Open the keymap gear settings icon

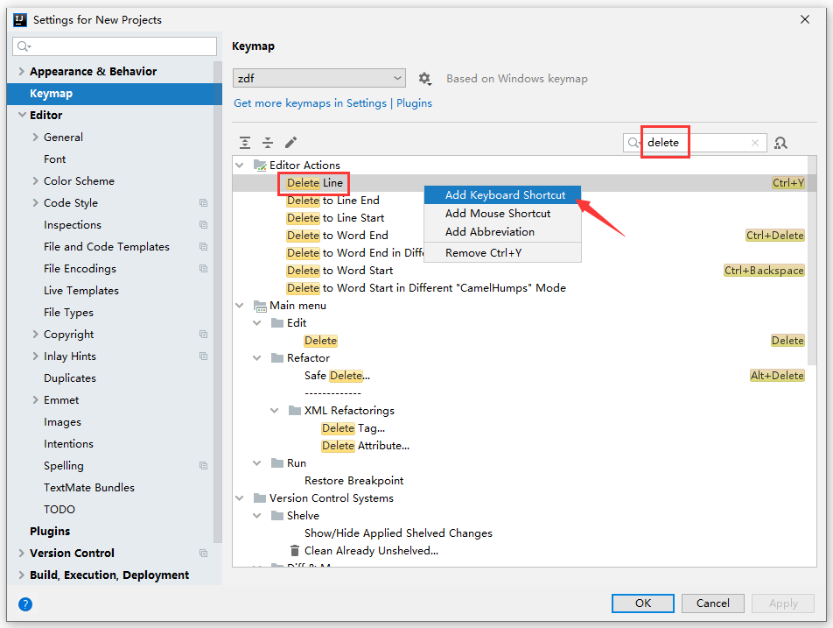coord(425,79)
